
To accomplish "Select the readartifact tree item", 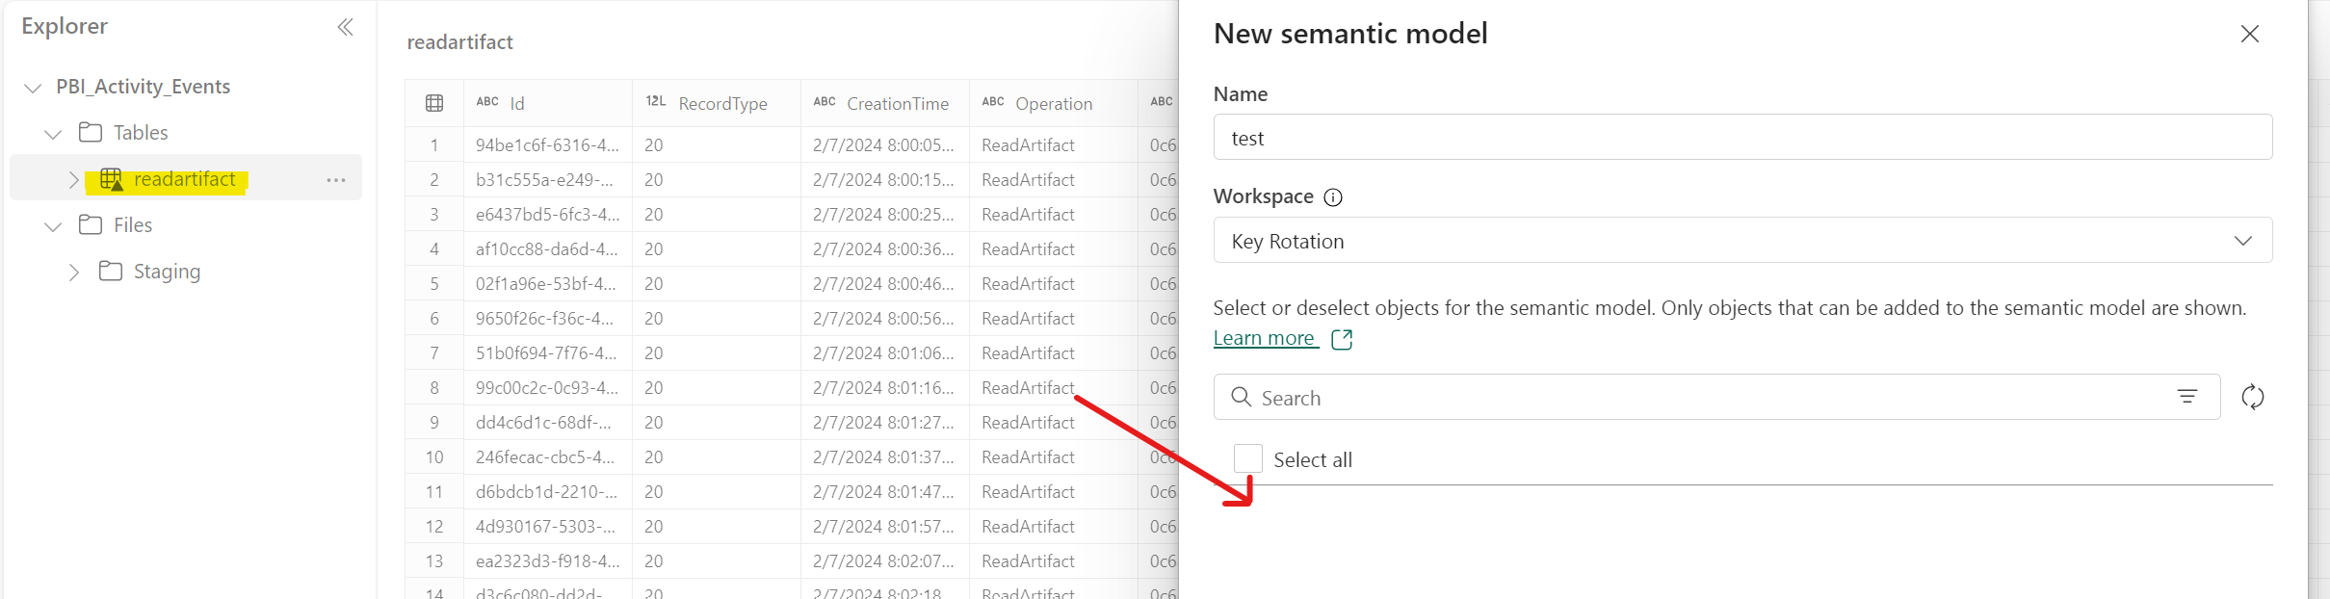I will (x=185, y=177).
